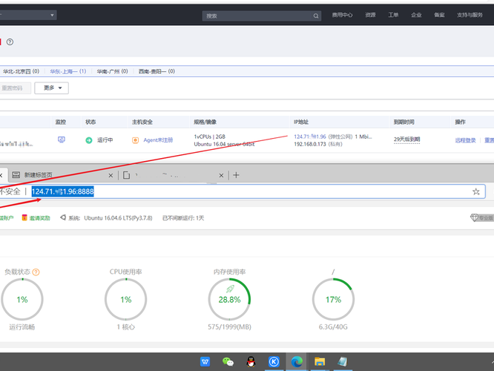Select the 华北-北京四 (0) region tab

tap(21, 71)
